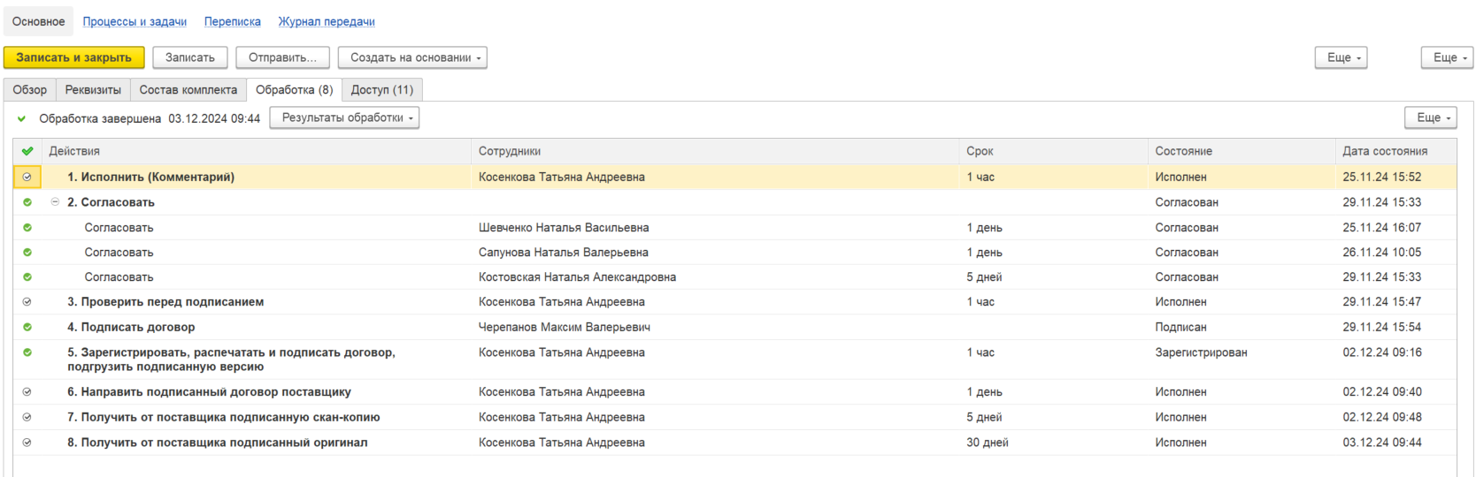Open Процессы и задачи link

[x=135, y=21]
